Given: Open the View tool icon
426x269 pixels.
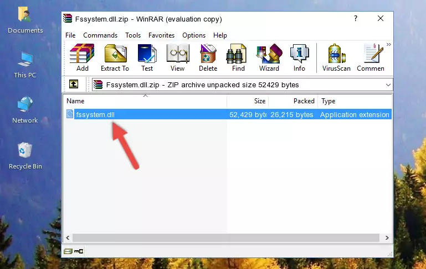Looking at the screenshot, I should pyautogui.click(x=178, y=57).
